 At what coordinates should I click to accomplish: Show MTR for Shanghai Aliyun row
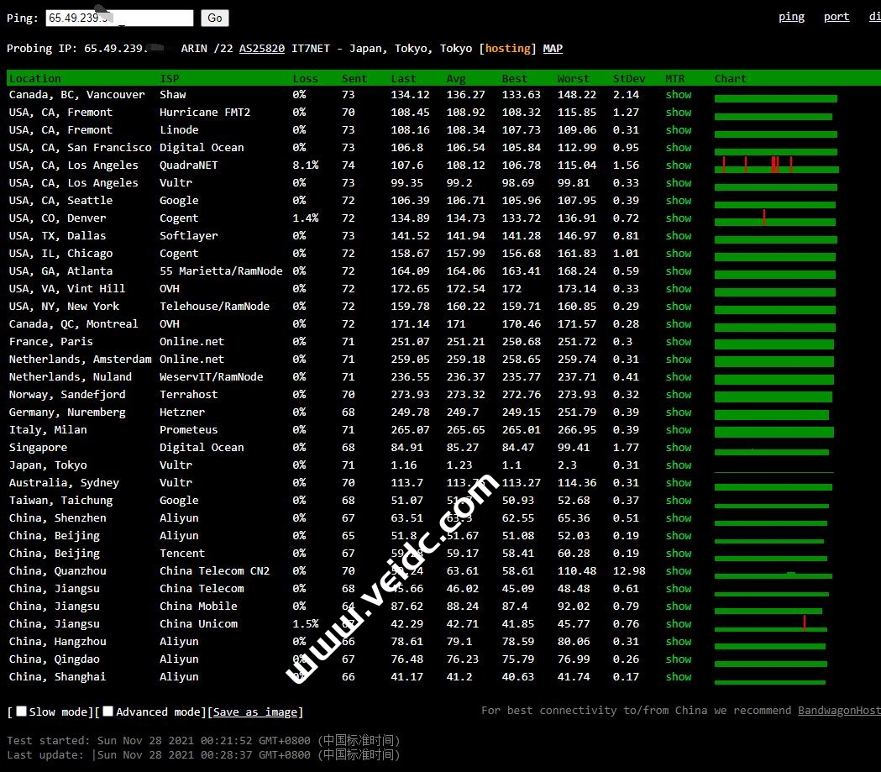click(678, 676)
